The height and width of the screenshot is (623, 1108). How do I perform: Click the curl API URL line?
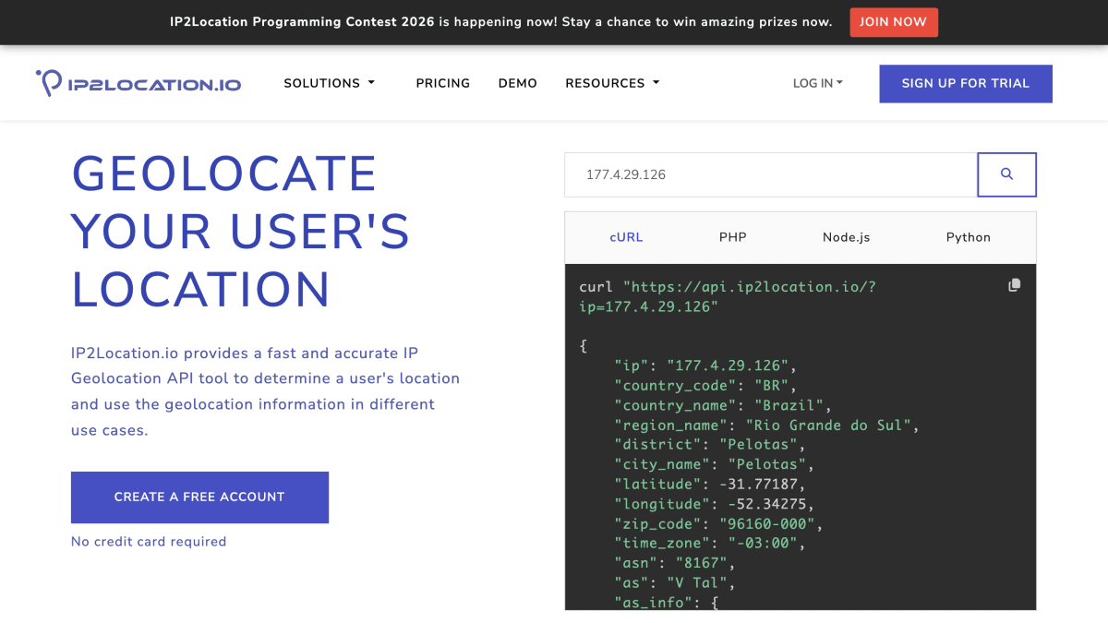pyautogui.click(x=728, y=296)
